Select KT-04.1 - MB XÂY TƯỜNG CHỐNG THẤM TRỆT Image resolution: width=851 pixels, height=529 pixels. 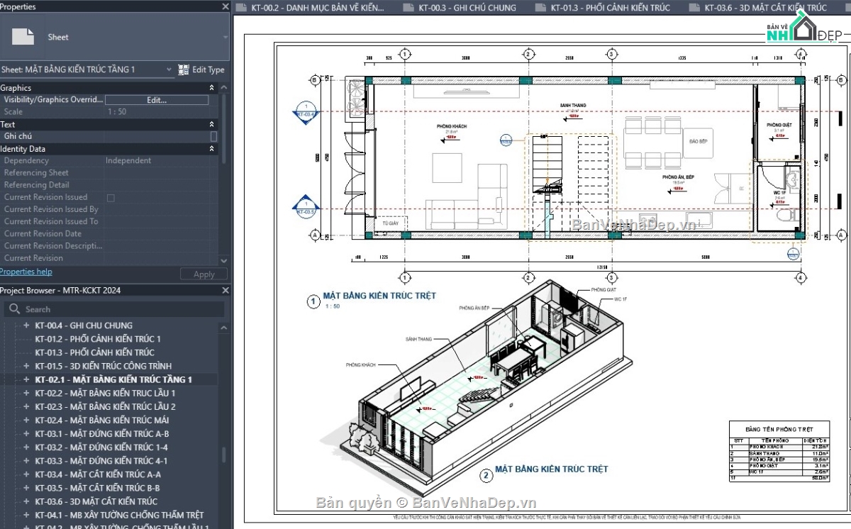click(x=119, y=515)
